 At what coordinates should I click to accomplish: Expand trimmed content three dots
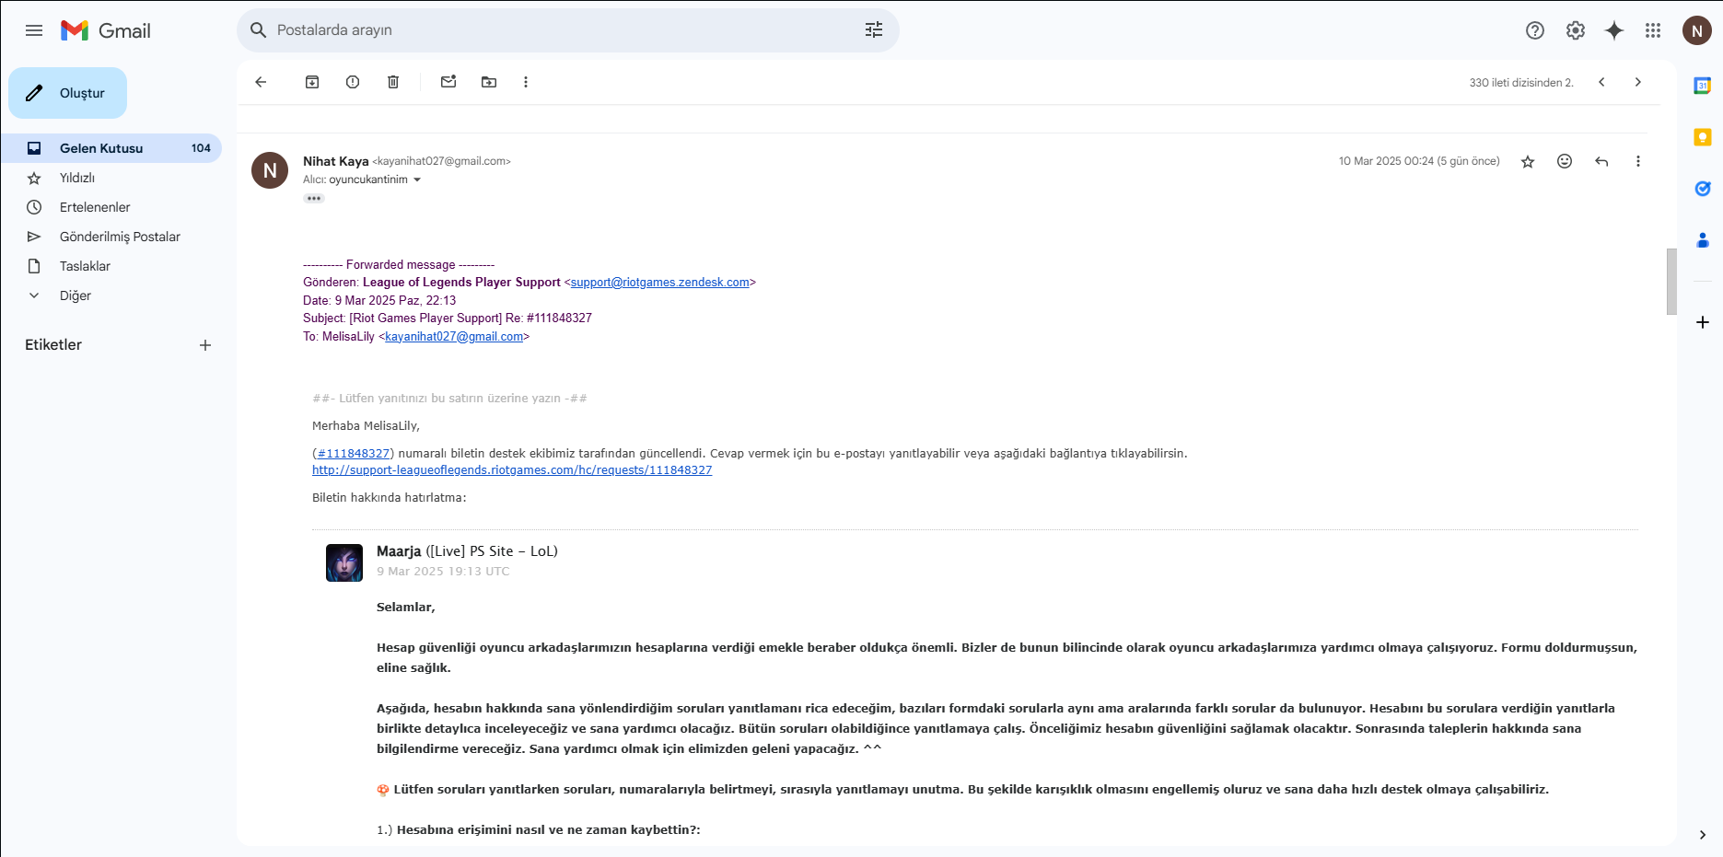coord(314,198)
